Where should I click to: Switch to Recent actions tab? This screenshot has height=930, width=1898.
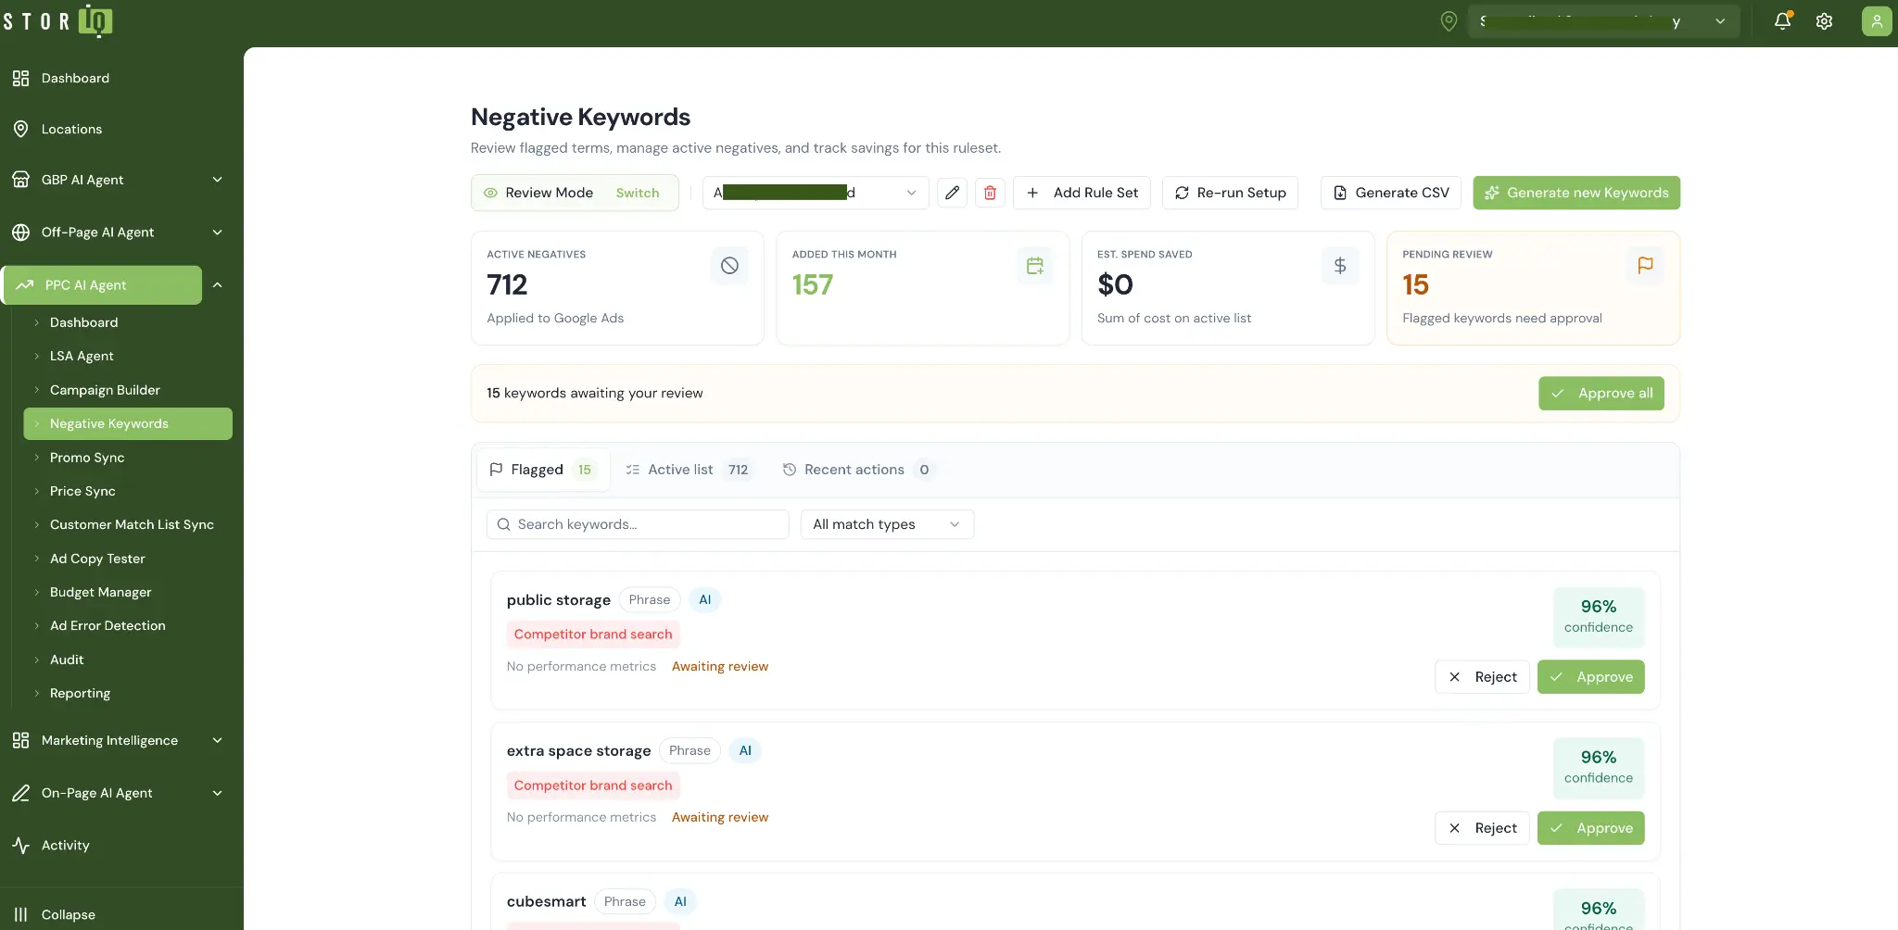coord(858,470)
